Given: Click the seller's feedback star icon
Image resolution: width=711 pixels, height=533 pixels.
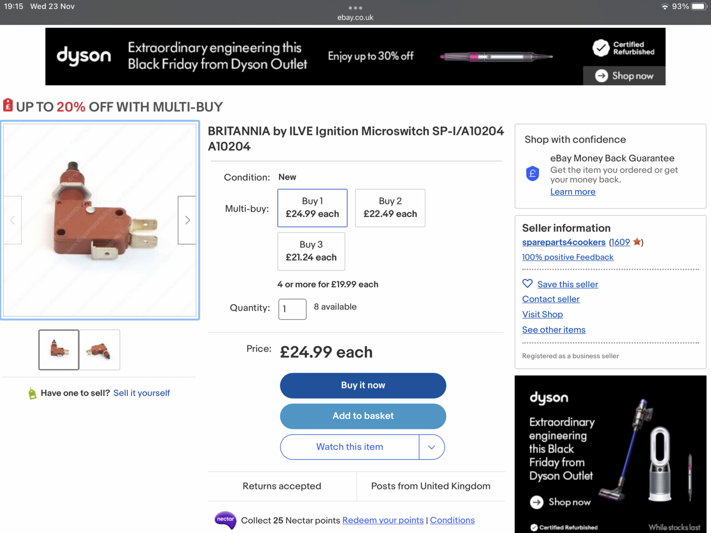Looking at the screenshot, I should [x=637, y=242].
